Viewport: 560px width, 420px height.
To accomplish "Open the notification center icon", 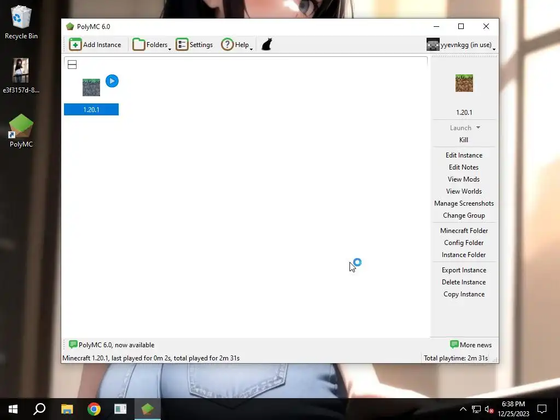I will (x=542, y=409).
